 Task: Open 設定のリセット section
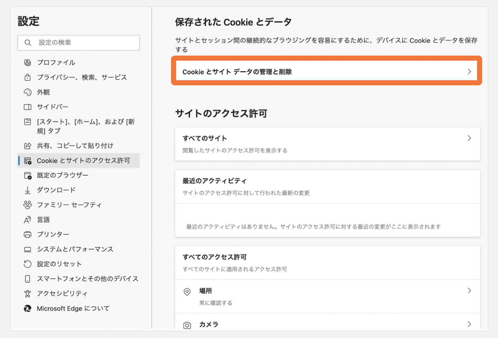click(79, 264)
